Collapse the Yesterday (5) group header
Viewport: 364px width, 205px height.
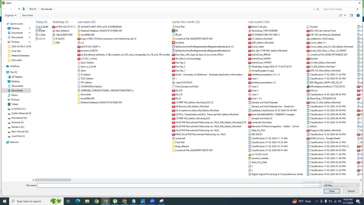(60, 22)
